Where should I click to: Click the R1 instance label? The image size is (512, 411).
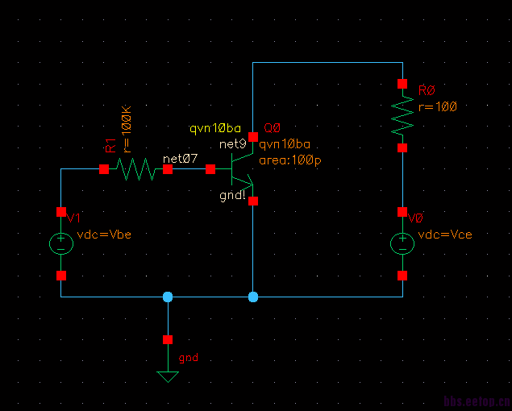coord(110,145)
